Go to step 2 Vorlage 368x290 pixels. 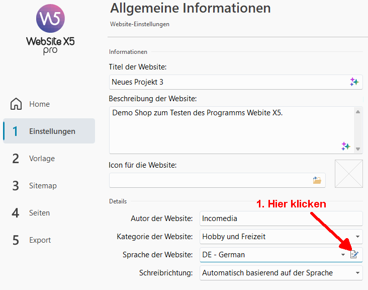coord(41,159)
